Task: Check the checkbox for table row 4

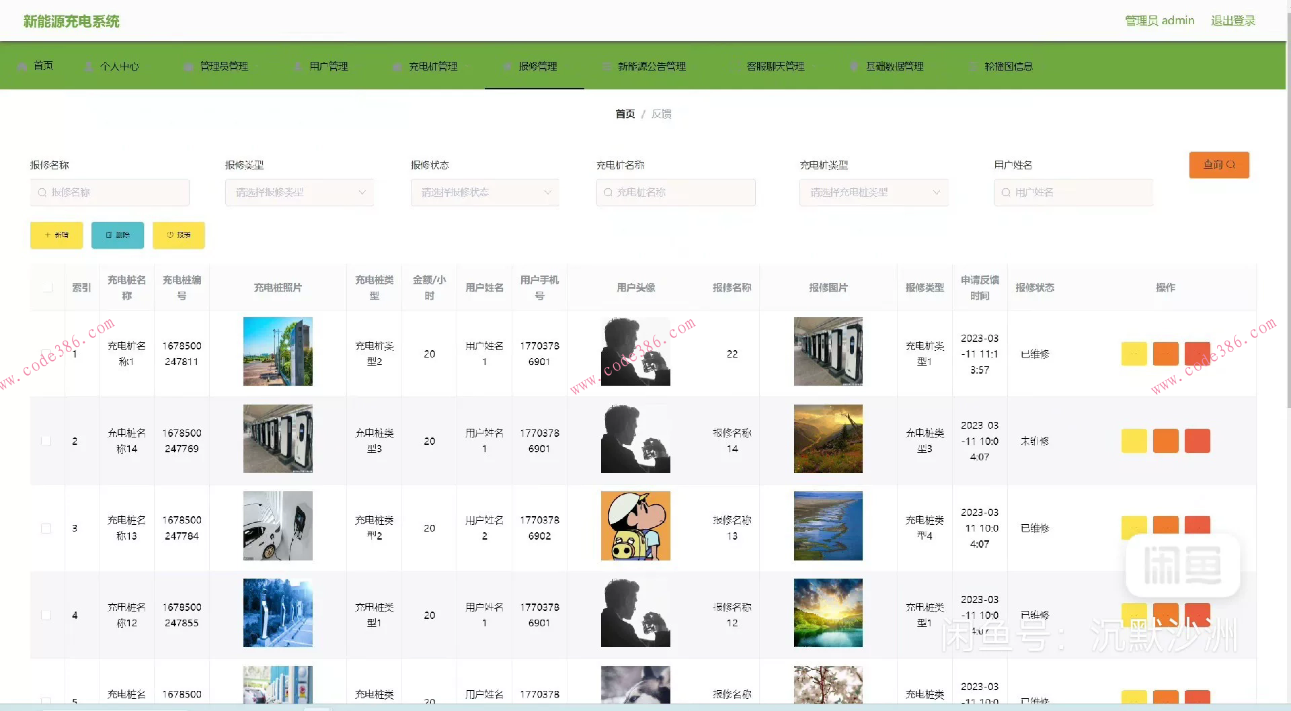Action: tap(46, 614)
